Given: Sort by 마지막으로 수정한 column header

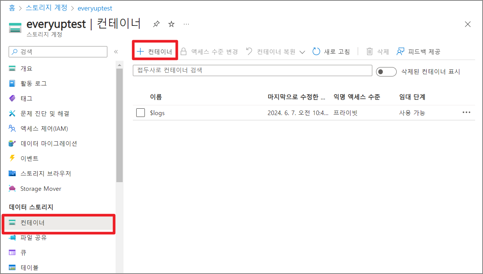Looking at the screenshot, I should click(296, 97).
